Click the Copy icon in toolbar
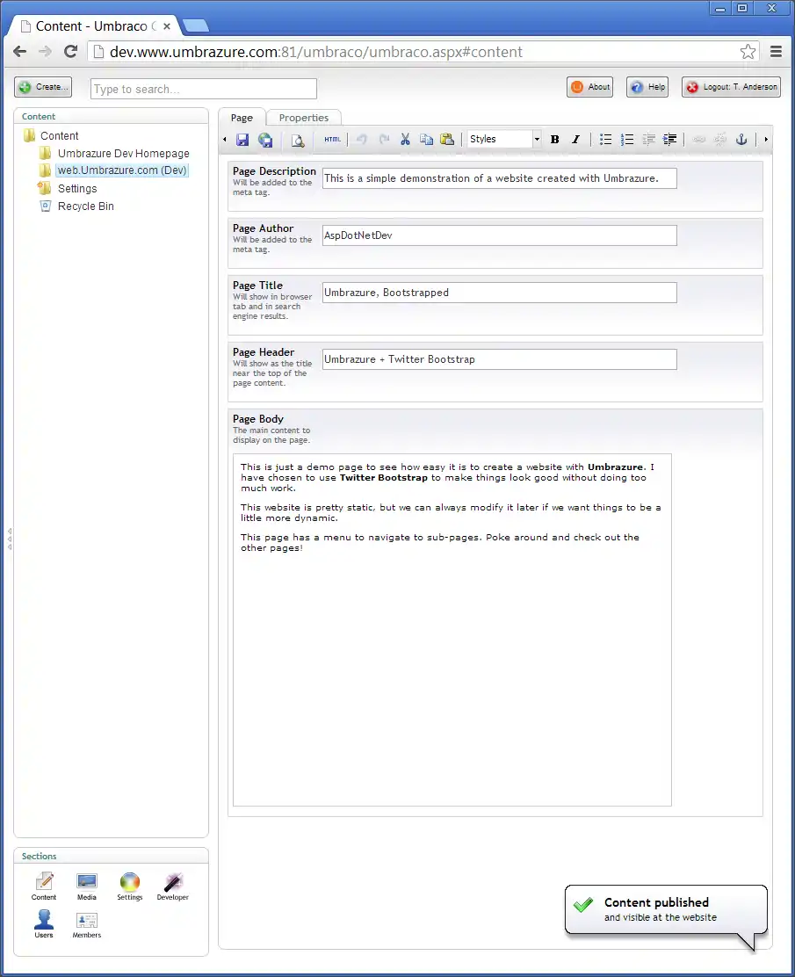The image size is (795, 977). pyautogui.click(x=426, y=139)
